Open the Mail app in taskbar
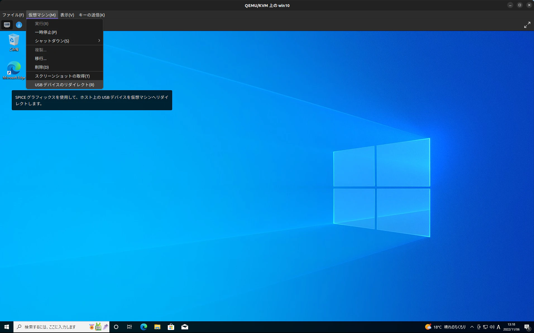 click(185, 327)
